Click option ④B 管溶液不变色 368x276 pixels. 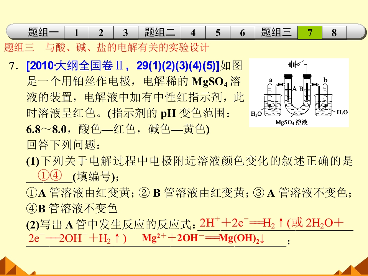tap(72, 208)
